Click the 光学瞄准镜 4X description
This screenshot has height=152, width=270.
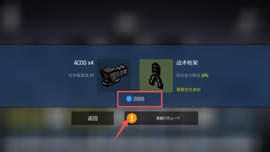coord(81,75)
